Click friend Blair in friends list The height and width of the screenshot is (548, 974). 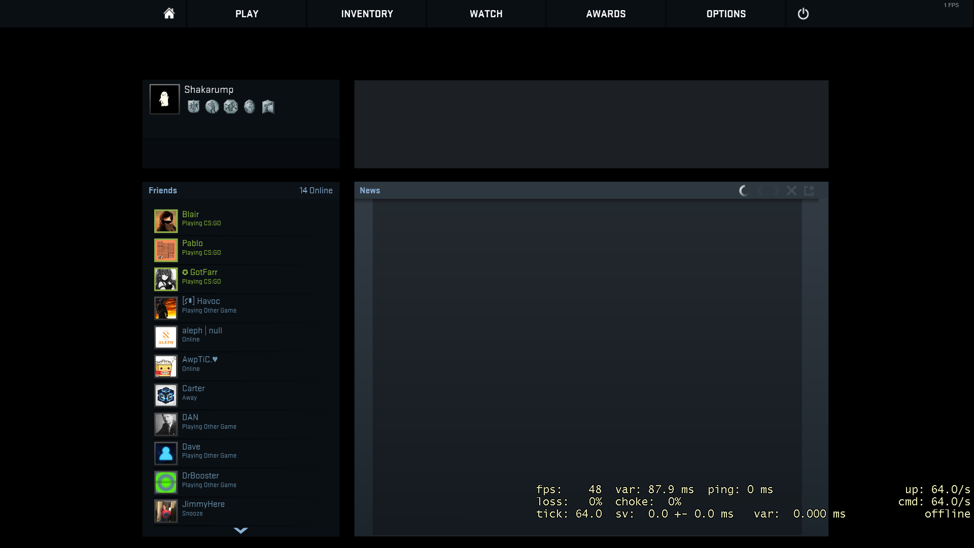tap(191, 215)
